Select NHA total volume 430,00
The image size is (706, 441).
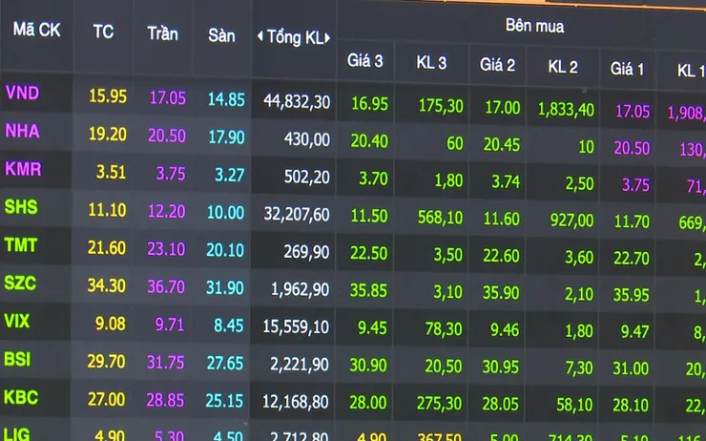(307, 139)
